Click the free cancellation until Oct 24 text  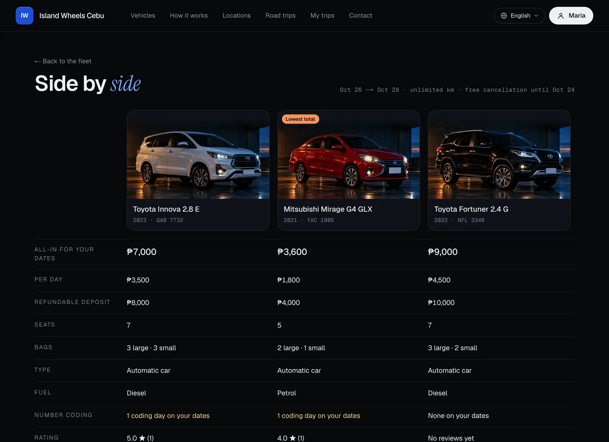[520, 90]
